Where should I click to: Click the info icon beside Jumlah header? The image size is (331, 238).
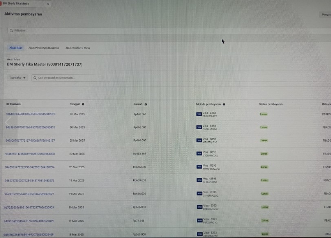146,104
